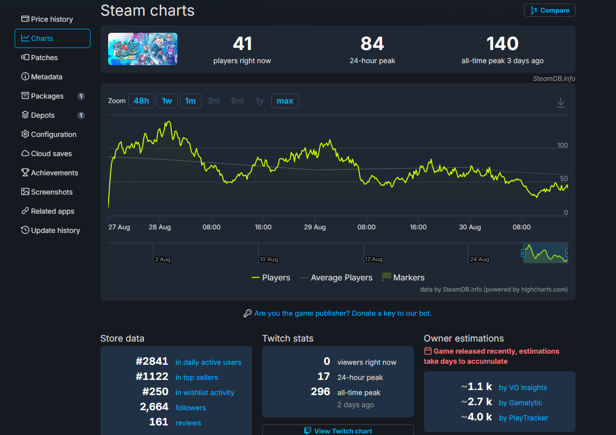Toggle Average Players legend series
The width and height of the screenshot is (616, 435).
click(336, 277)
